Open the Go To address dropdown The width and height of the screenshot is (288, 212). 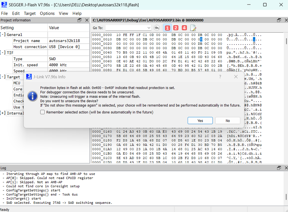pos(149,28)
